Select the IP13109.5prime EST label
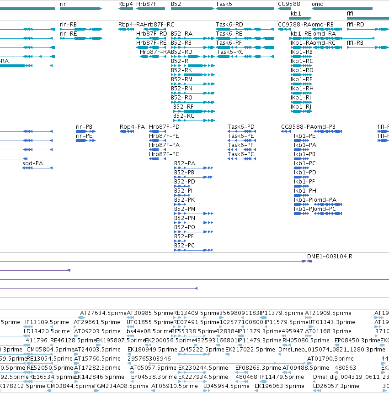This screenshot has height=393, width=389. [47, 322]
